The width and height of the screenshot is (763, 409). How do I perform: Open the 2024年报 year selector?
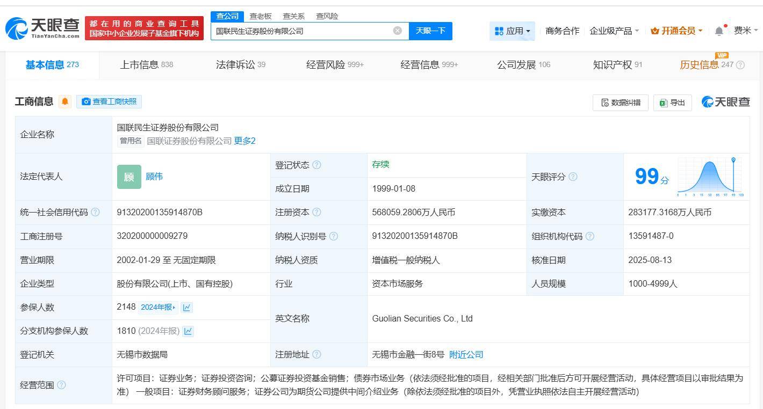[x=158, y=308]
